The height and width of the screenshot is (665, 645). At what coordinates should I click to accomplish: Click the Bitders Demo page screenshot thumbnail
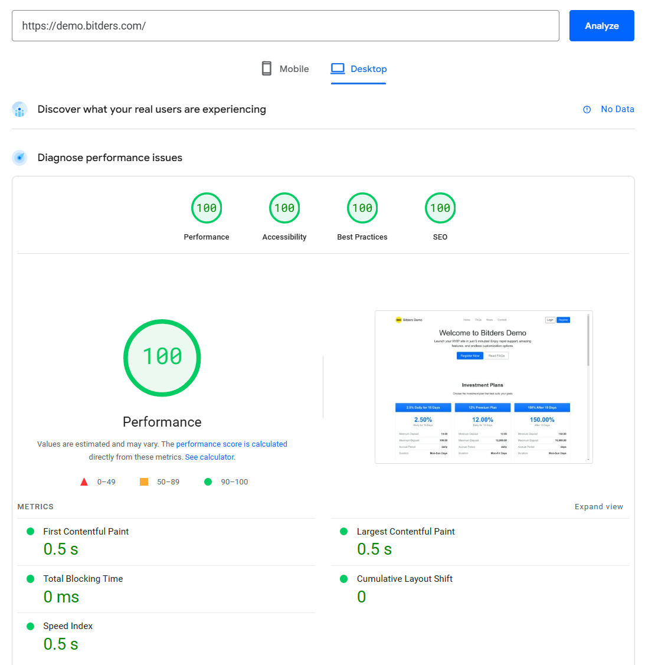tap(483, 387)
